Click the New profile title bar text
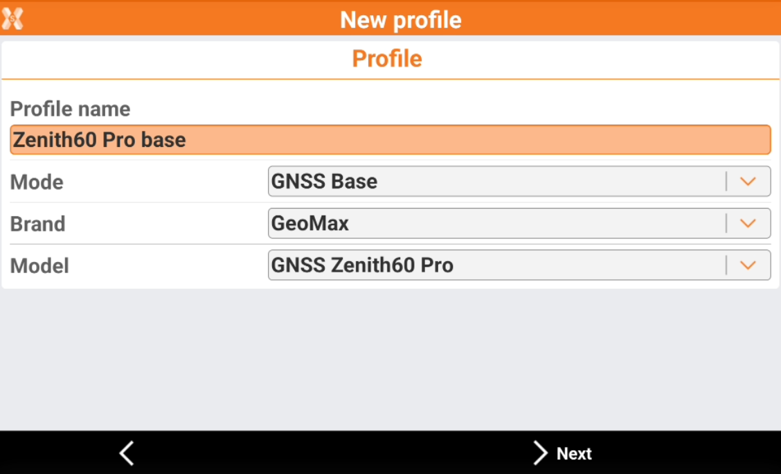This screenshot has height=474, width=781. click(400, 19)
